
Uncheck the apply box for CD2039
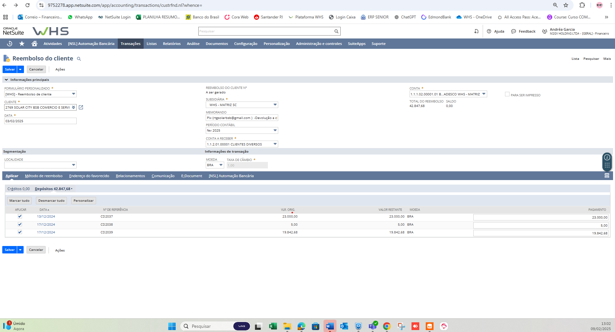20,232
